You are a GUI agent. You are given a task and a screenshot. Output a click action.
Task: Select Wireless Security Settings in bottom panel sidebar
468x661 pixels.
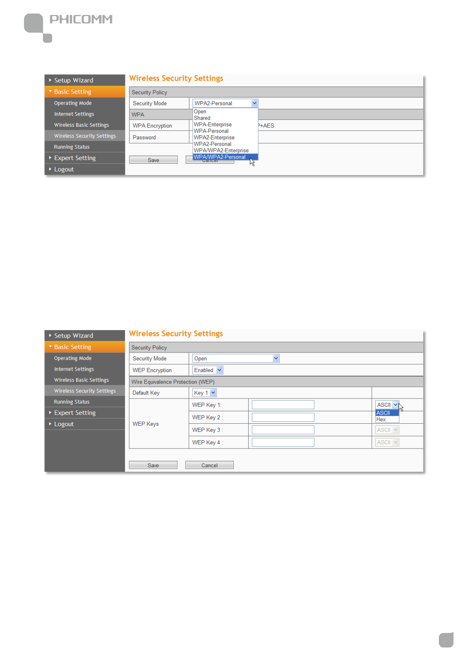(84, 391)
